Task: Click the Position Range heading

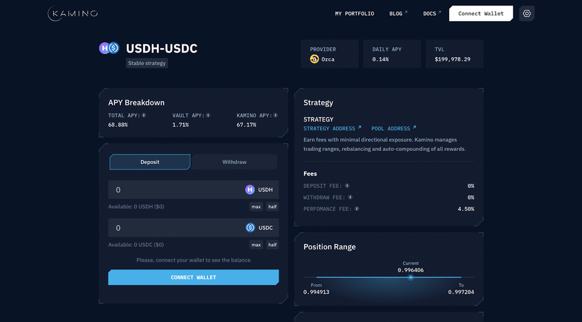Action: tap(329, 247)
